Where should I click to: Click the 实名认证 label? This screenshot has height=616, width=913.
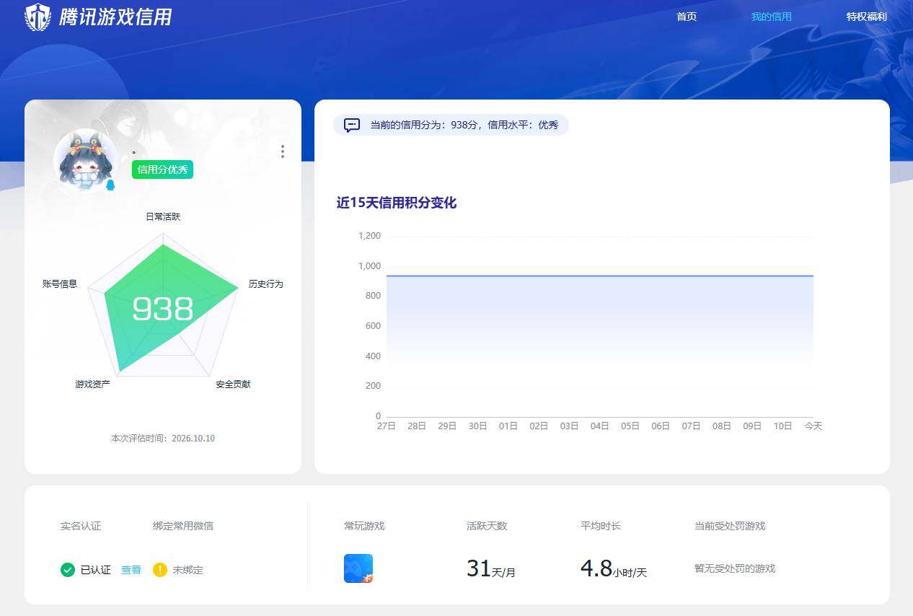[x=81, y=526]
